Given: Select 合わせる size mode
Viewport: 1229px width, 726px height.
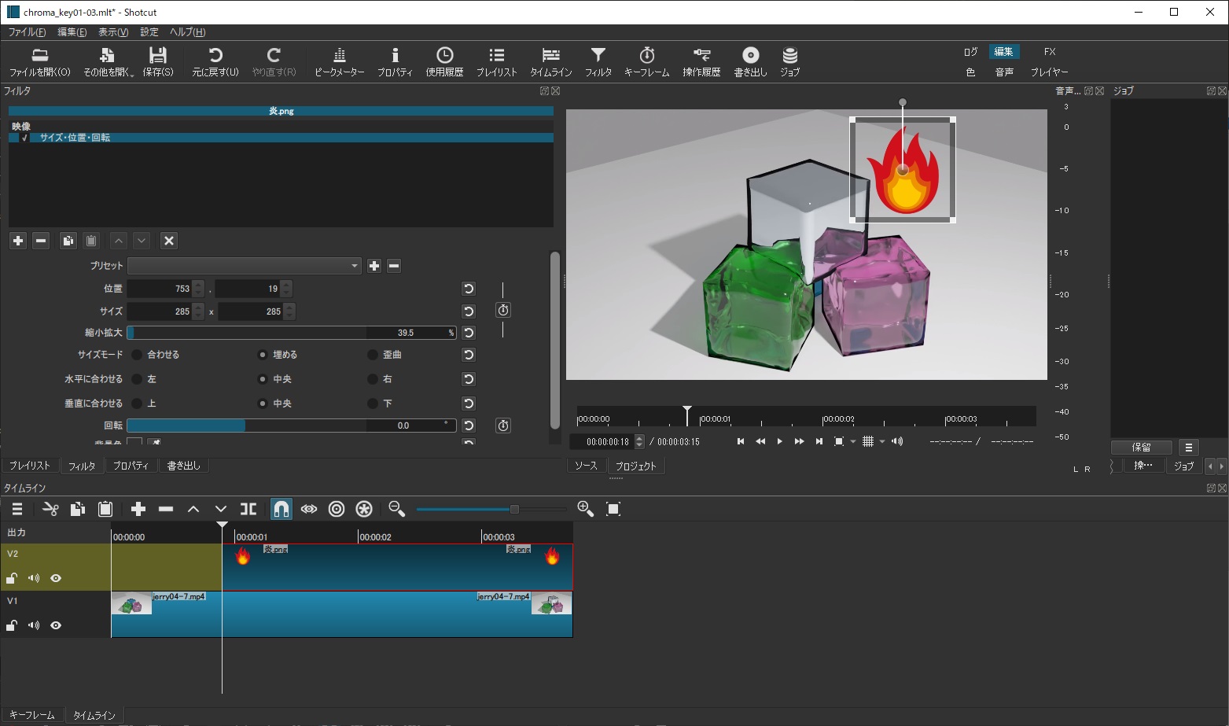Looking at the screenshot, I should (x=137, y=355).
